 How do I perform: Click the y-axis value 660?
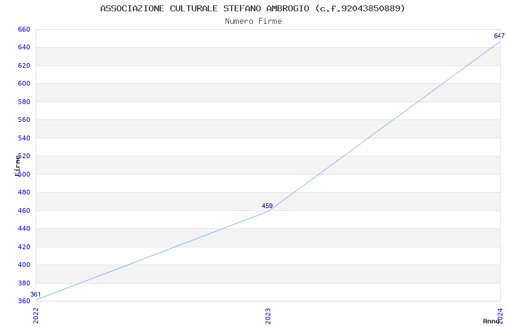click(24, 29)
